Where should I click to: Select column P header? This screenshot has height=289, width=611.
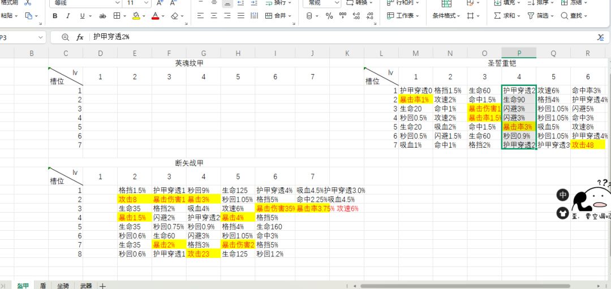coord(519,53)
